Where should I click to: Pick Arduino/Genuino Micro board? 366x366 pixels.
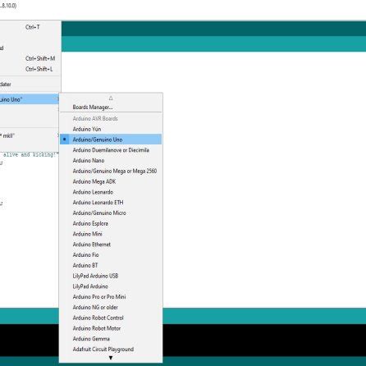click(x=111, y=213)
